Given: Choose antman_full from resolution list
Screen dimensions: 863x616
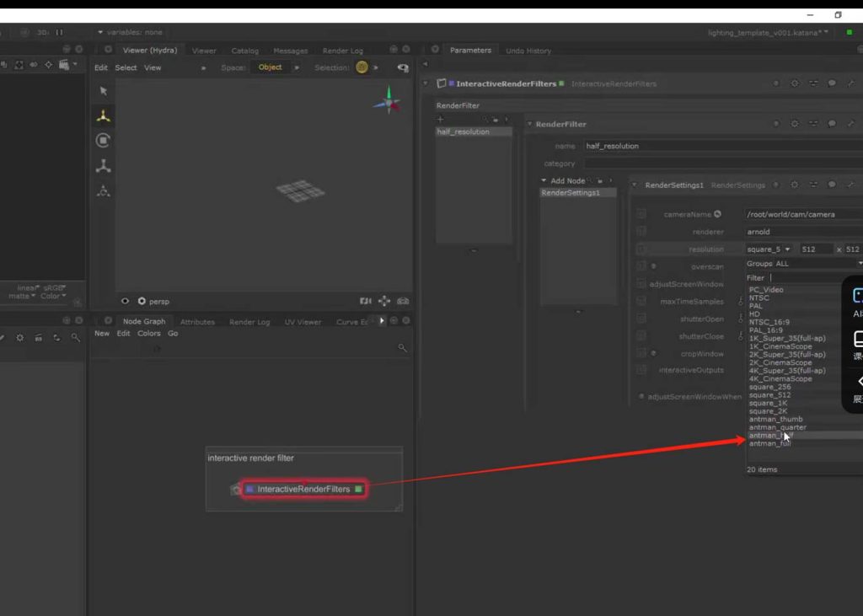Looking at the screenshot, I should pyautogui.click(x=769, y=443).
